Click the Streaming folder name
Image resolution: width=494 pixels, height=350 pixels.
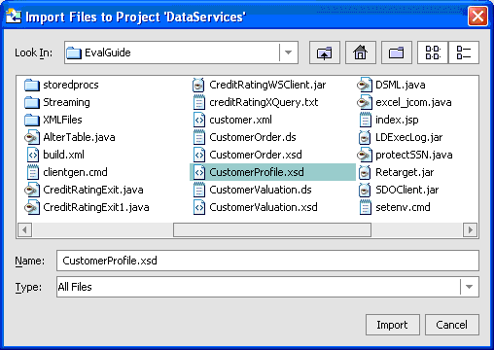pyautogui.click(x=66, y=102)
